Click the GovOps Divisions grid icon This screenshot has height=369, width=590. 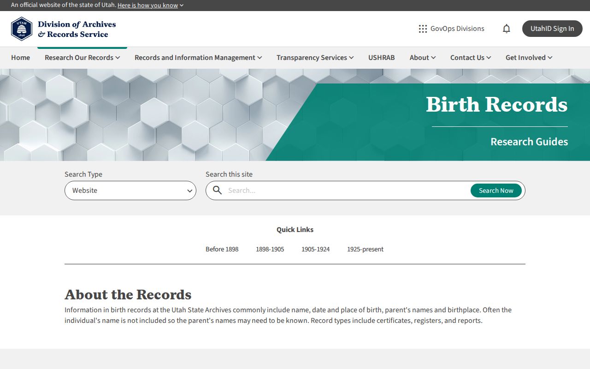click(x=423, y=29)
